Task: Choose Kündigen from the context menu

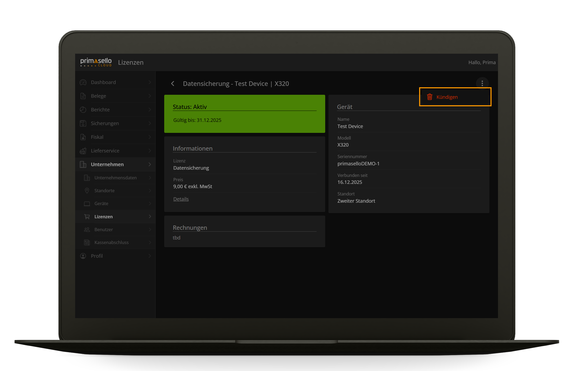Action: pos(447,97)
